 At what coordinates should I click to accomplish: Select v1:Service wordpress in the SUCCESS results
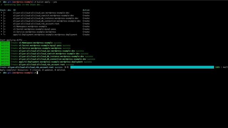coord(40,48)
